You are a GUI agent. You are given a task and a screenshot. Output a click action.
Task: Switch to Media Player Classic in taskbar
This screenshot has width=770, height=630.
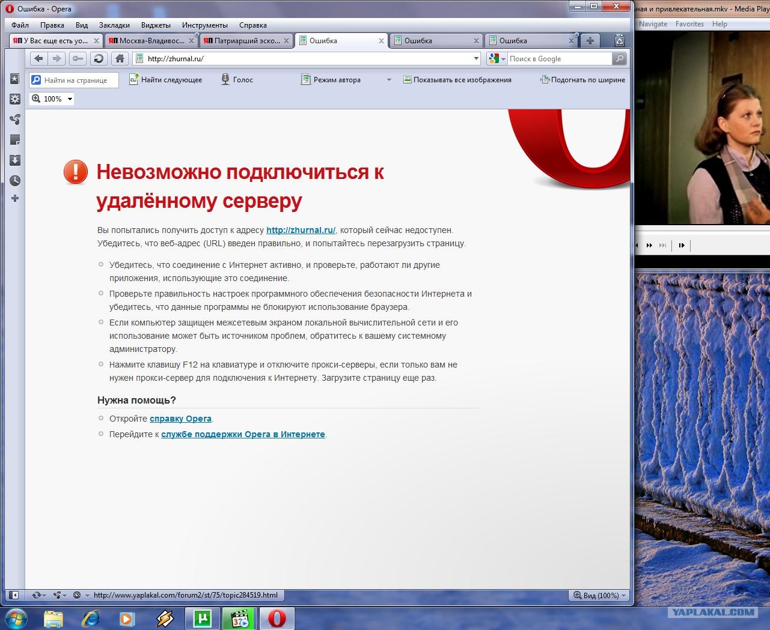239,618
